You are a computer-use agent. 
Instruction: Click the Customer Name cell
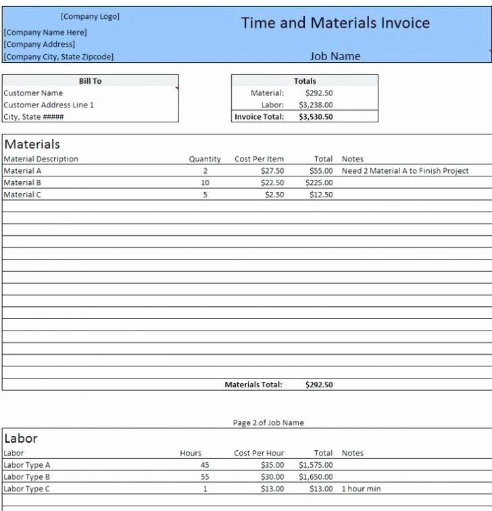[33, 93]
